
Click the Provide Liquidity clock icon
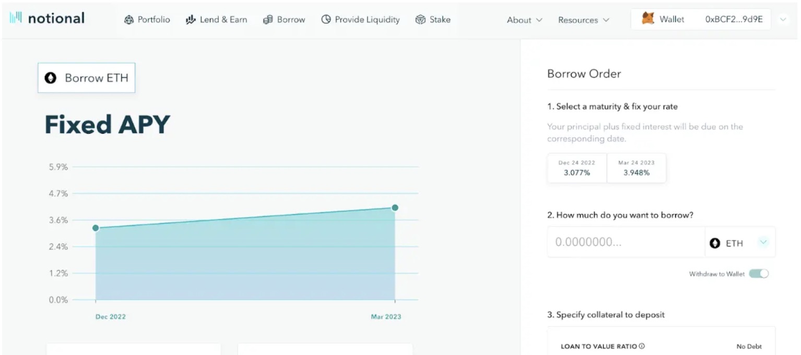click(326, 19)
